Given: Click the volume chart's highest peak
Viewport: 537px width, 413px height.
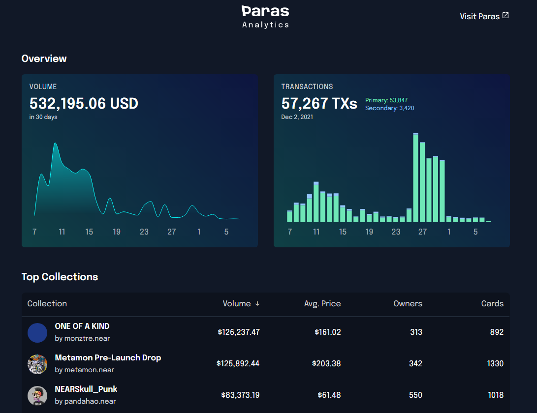Looking at the screenshot, I should 55,144.
